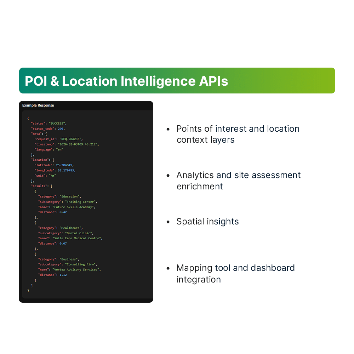
Task: Click subcategory "Training Center" line
Action: [68, 202]
